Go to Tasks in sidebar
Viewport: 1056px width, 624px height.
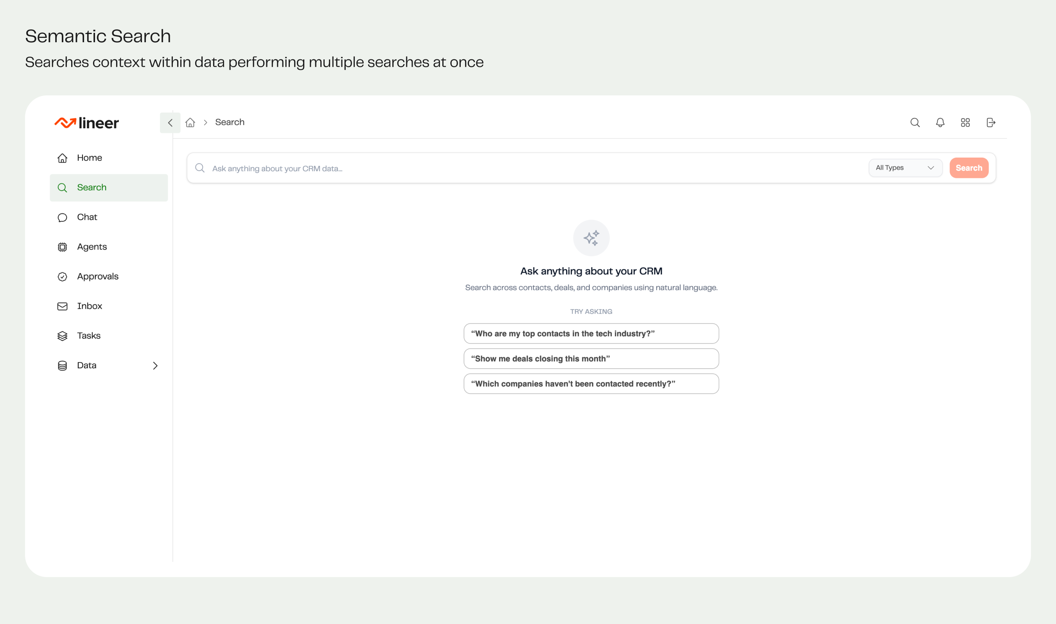[89, 335]
